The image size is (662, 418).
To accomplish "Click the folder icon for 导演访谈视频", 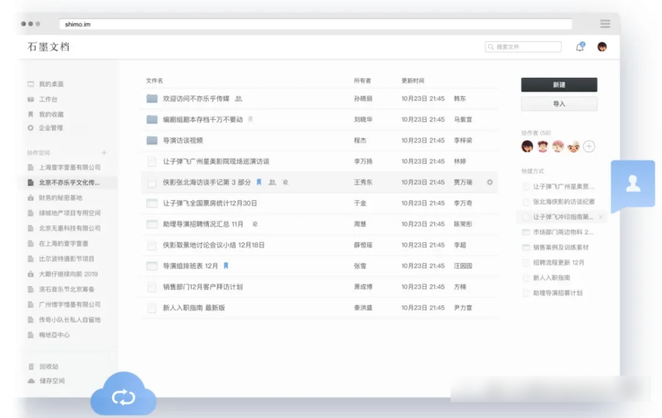I will (x=152, y=140).
